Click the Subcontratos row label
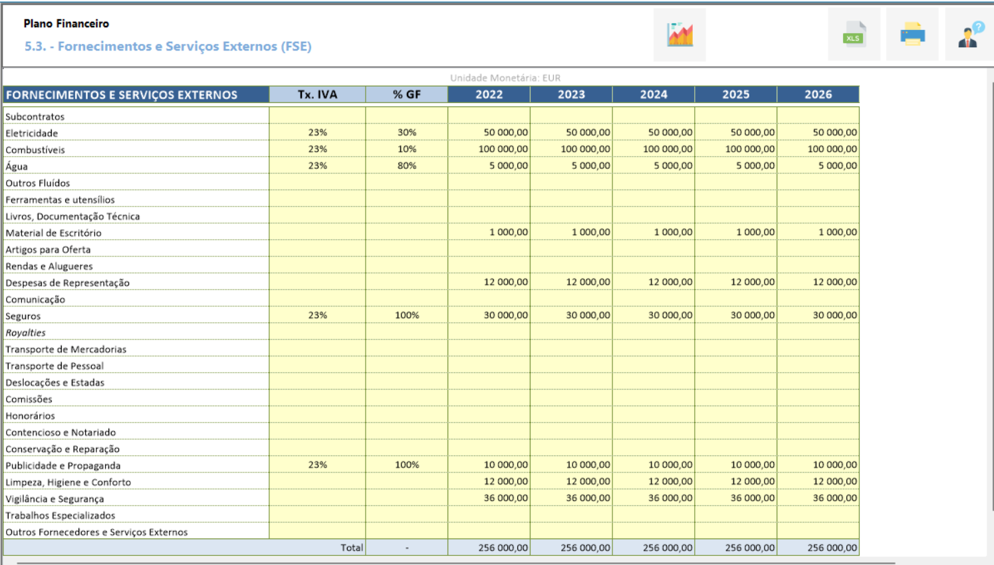 pyautogui.click(x=35, y=116)
